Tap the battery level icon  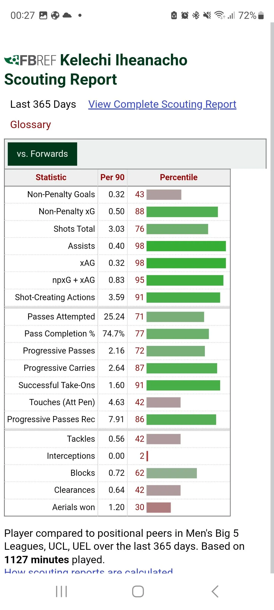point(261,16)
